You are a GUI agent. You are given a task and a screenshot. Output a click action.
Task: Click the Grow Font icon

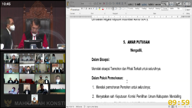[95, 4]
